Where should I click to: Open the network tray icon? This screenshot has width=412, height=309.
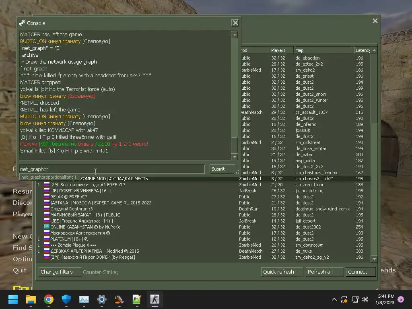coord(355,299)
